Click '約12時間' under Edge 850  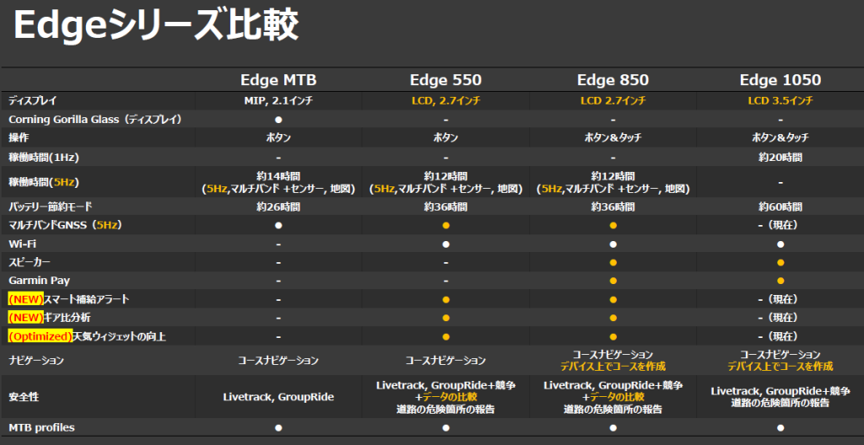(613, 176)
